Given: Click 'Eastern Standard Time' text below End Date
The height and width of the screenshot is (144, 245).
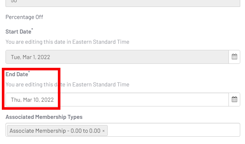Looking at the screenshot, I should (x=101, y=85).
